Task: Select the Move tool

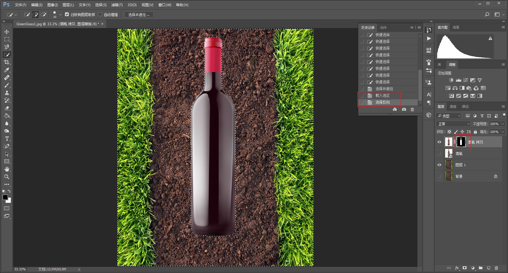Action: (x=6, y=32)
